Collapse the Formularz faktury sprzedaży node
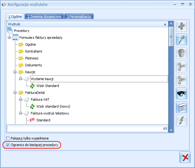Screen dimensions: 195x168 coord(9,38)
